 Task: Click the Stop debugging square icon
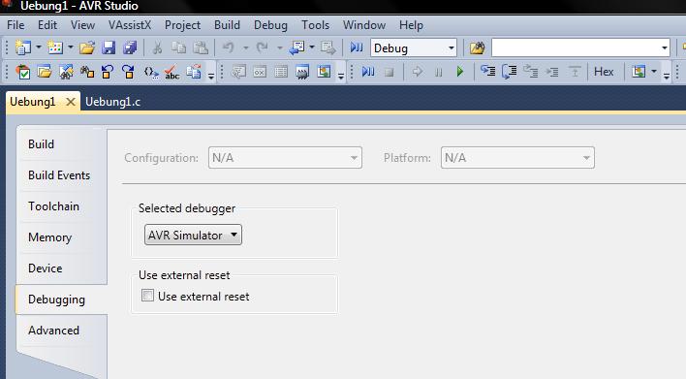pos(389,72)
